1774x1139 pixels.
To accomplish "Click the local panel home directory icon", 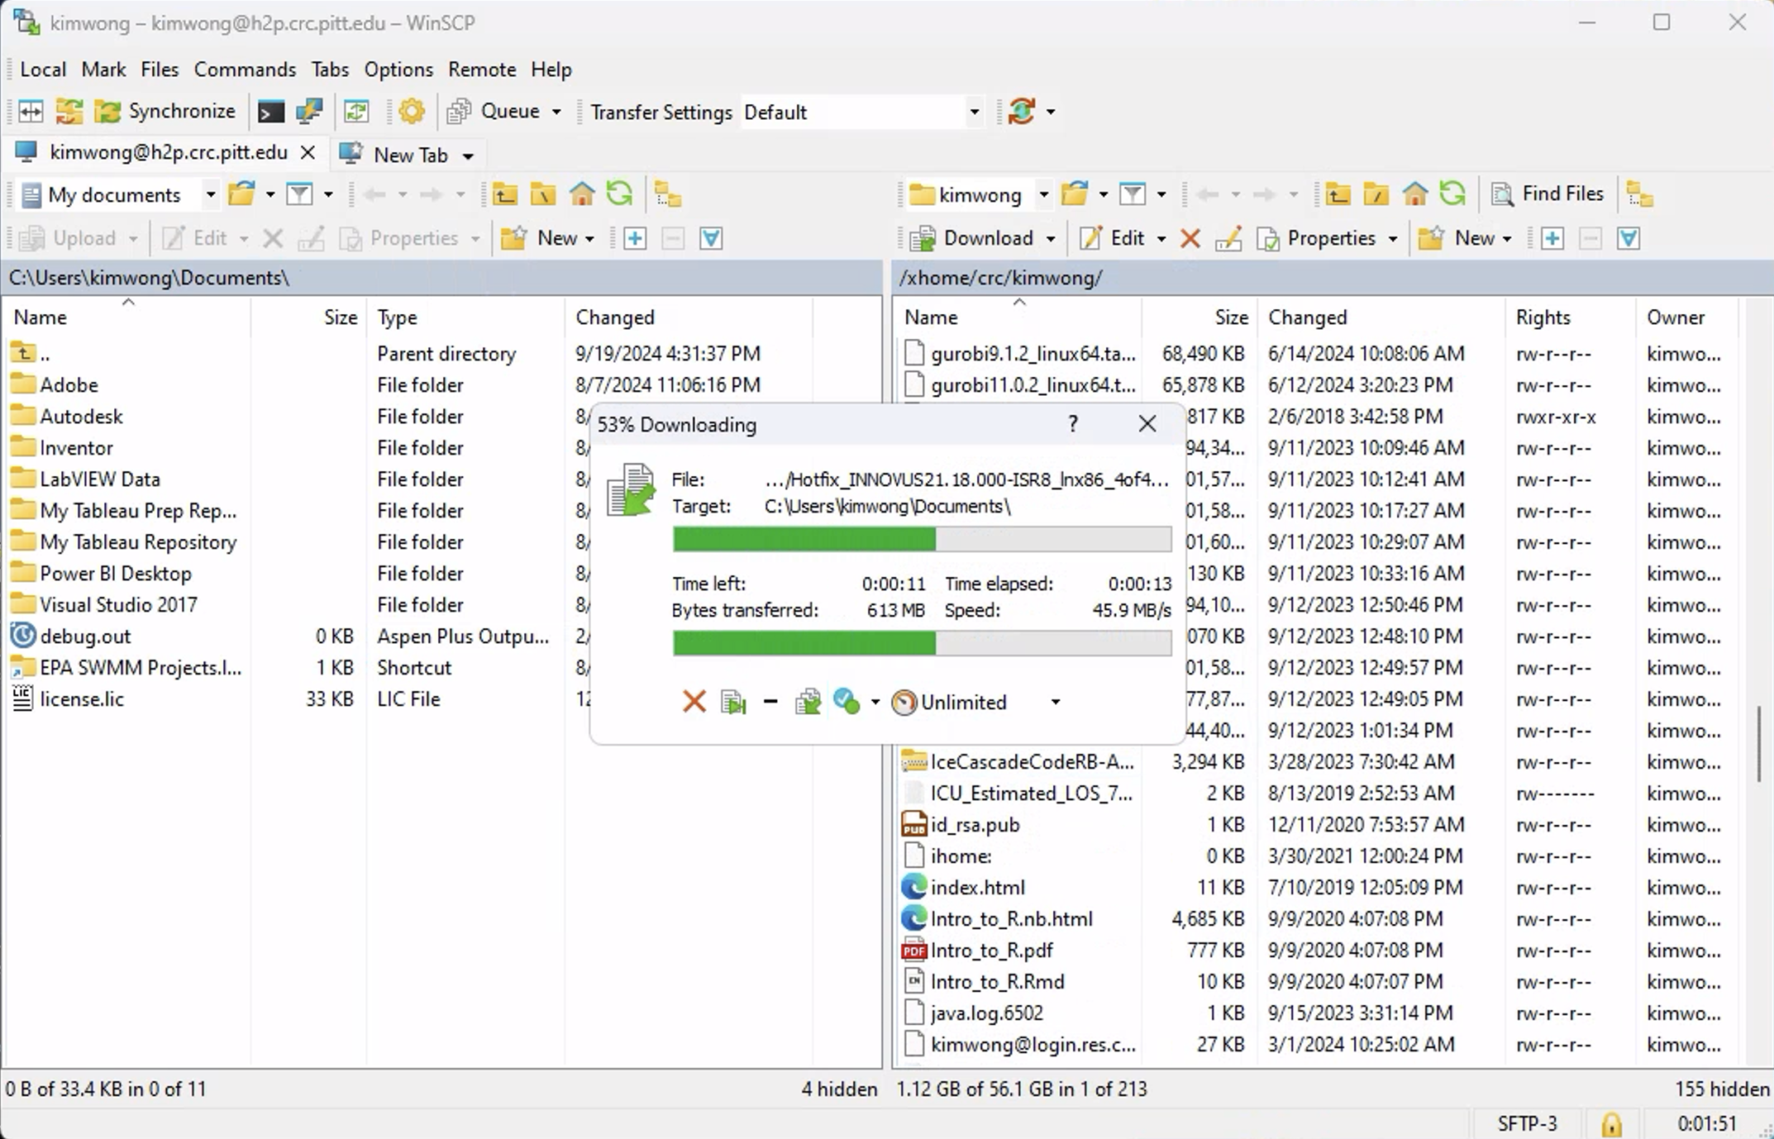I will [x=582, y=194].
